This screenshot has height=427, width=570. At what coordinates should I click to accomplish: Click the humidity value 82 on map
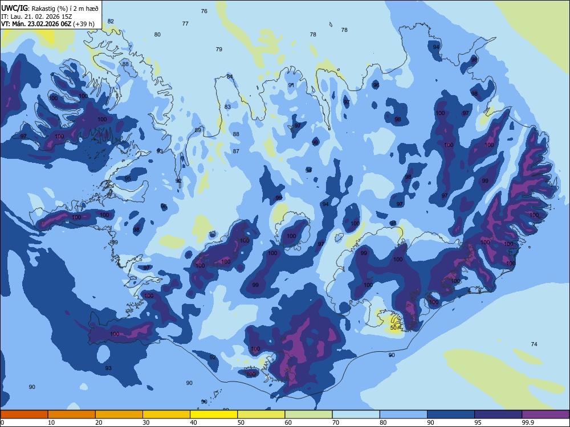point(111,22)
